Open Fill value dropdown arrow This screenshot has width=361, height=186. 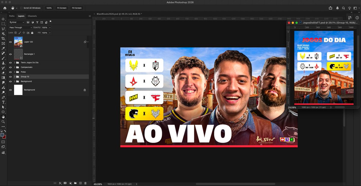(x=50, y=33)
